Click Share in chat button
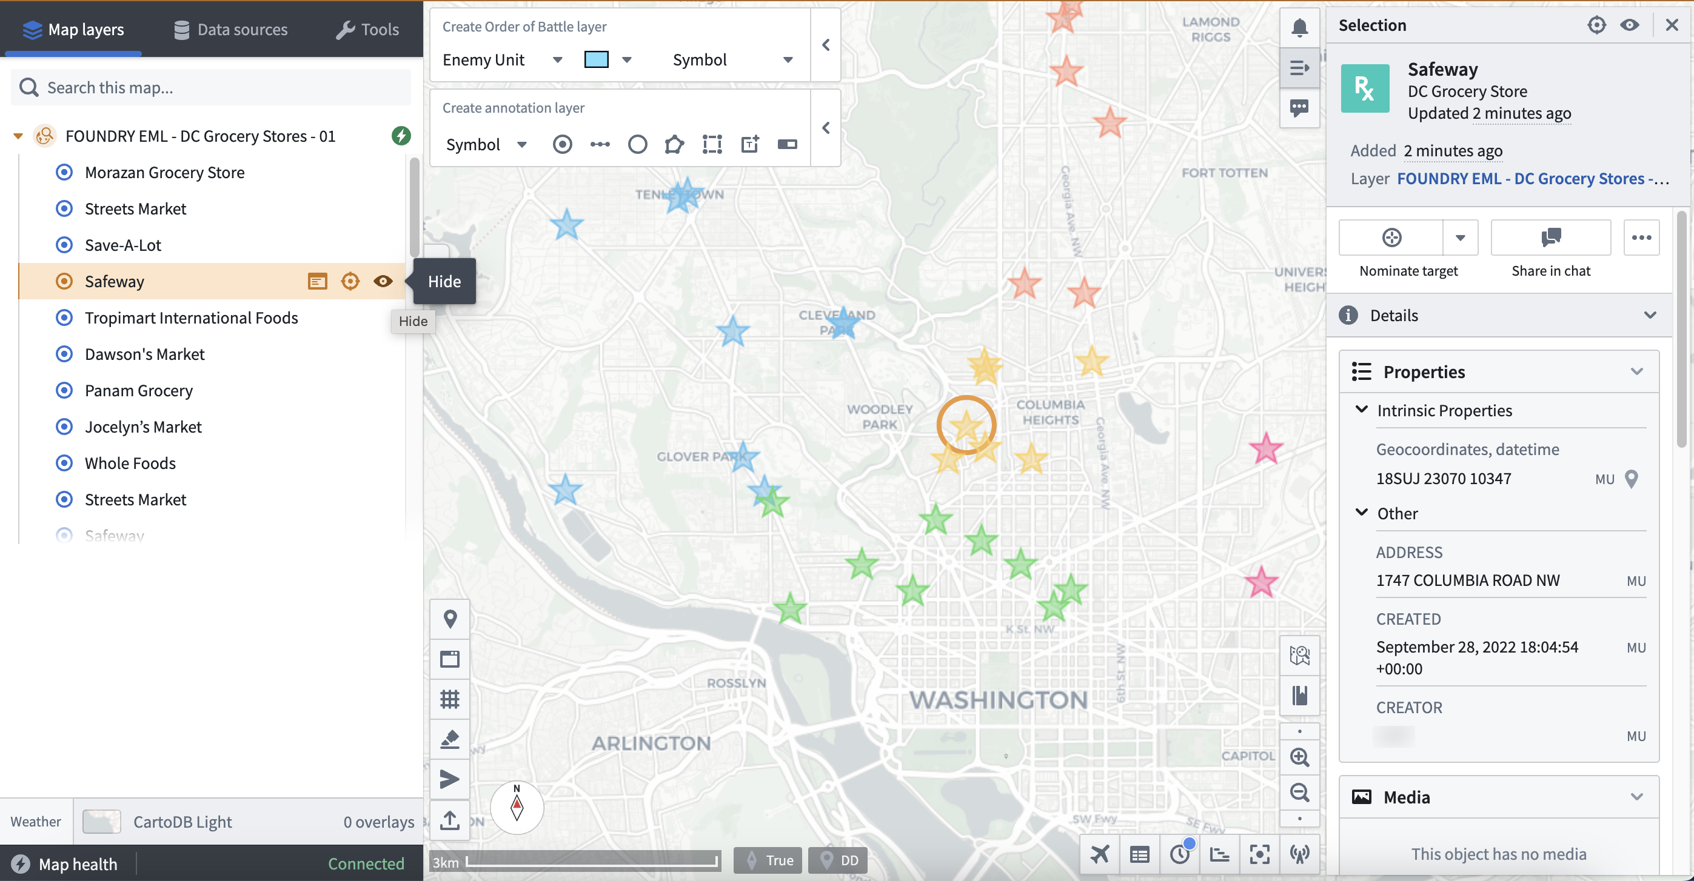Screen dimensions: 1694x881 (x=1551, y=238)
